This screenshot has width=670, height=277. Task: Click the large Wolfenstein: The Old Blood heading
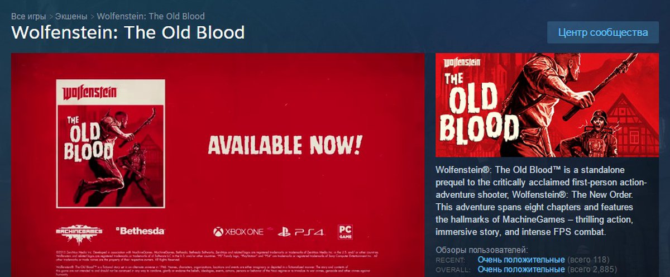tap(128, 32)
